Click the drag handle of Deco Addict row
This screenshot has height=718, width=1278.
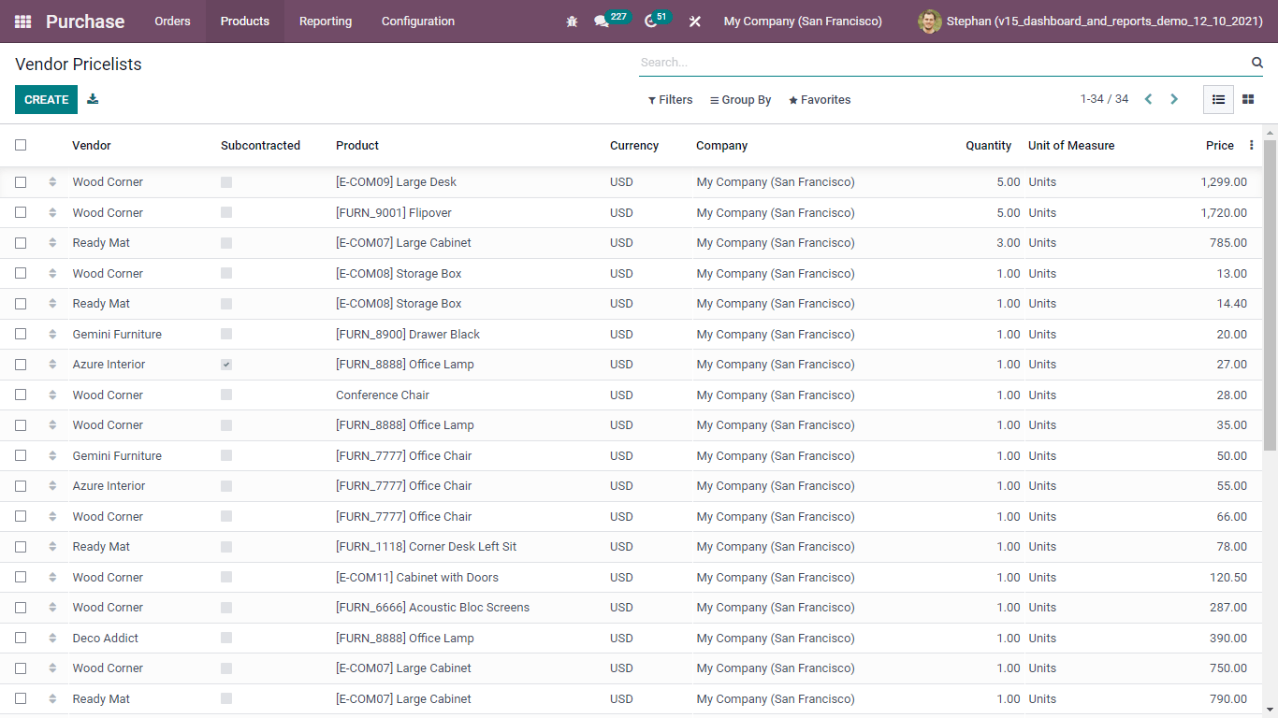[52, 639]
